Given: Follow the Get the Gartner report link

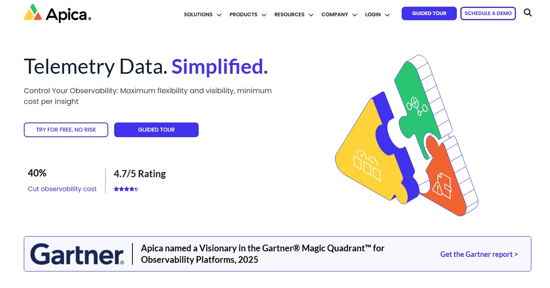Looking at the screenshot, I should point(479,254).
